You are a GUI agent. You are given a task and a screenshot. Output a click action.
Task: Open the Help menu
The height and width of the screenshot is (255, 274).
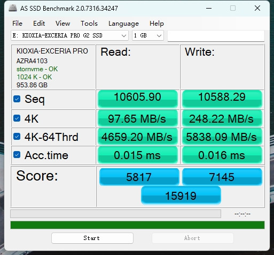156,24
